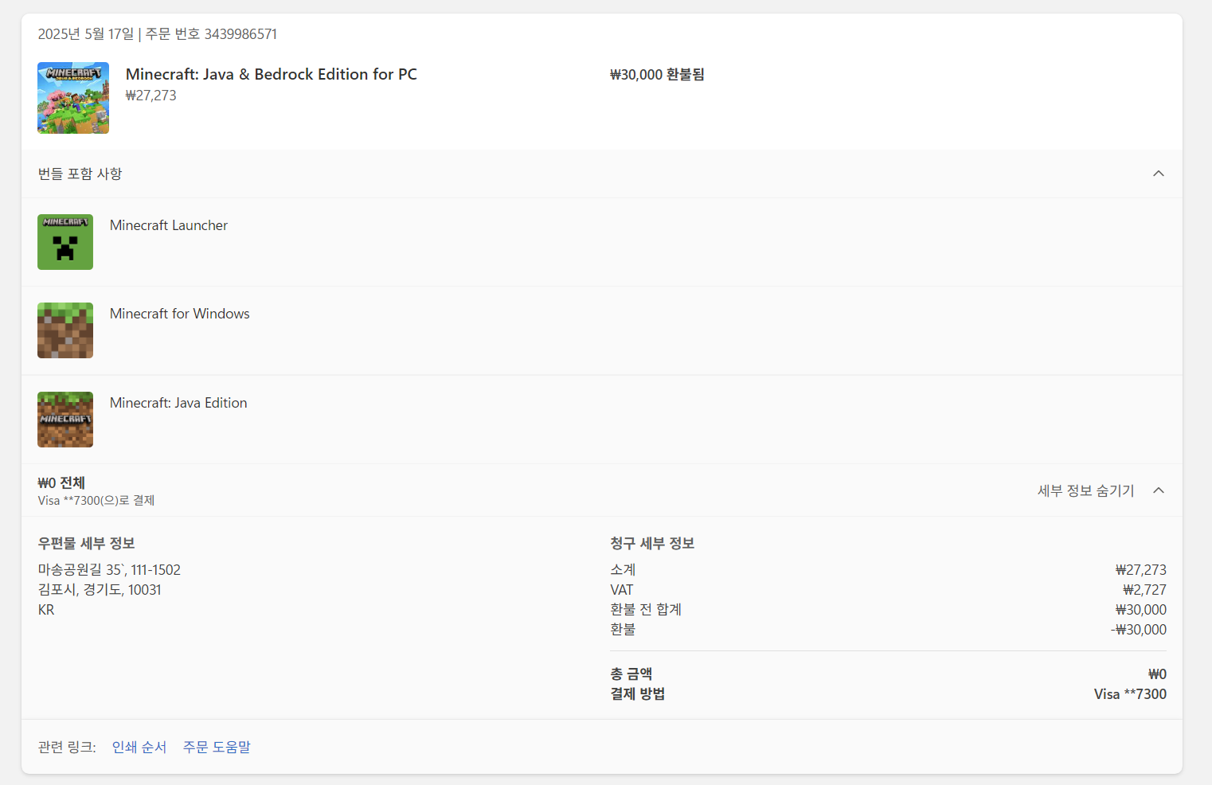Click the Visa **7300 value in the 결제 방법 row

(1131, 694)
